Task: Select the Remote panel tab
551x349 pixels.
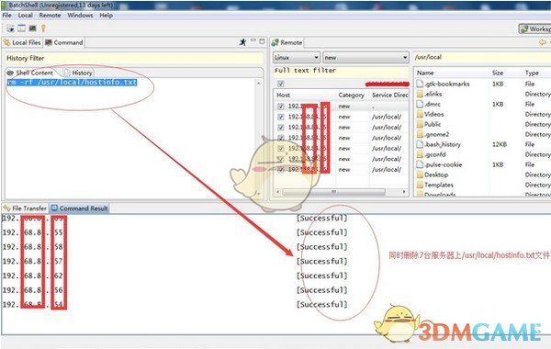Action: 287,42
